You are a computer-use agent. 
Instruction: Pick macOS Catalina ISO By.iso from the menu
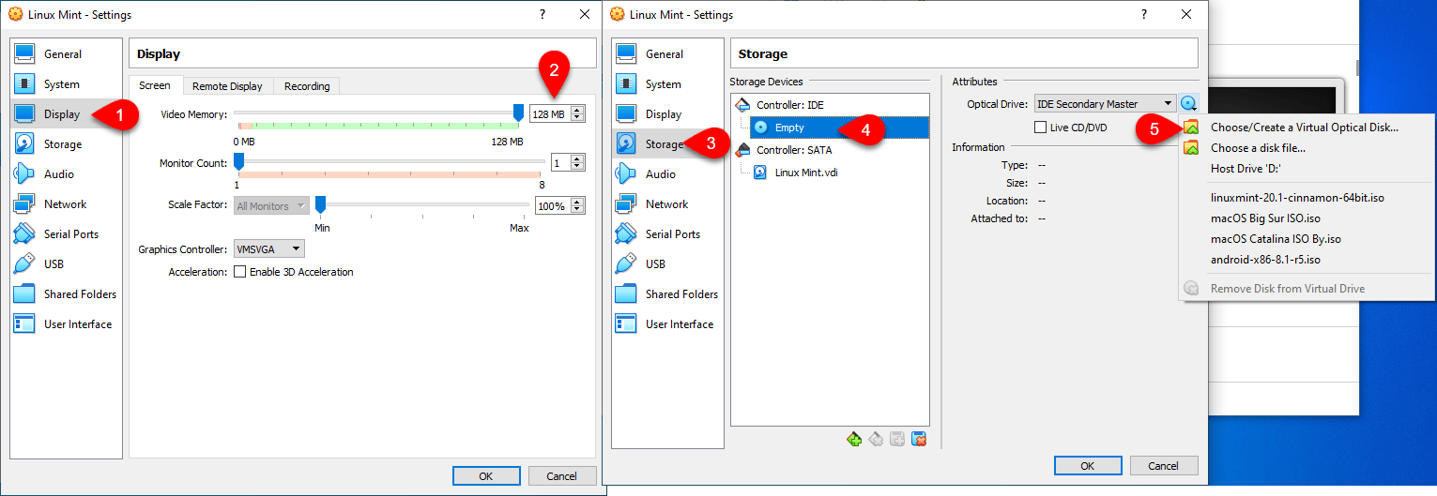1305,239
